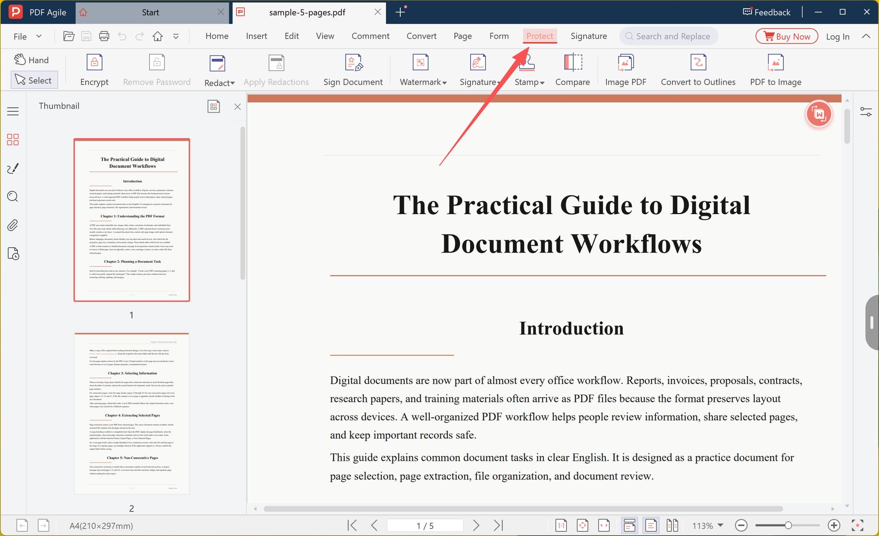Enable single page view mode
The height and width of the screenshot is (536, 879).
(x=651, y=525)
